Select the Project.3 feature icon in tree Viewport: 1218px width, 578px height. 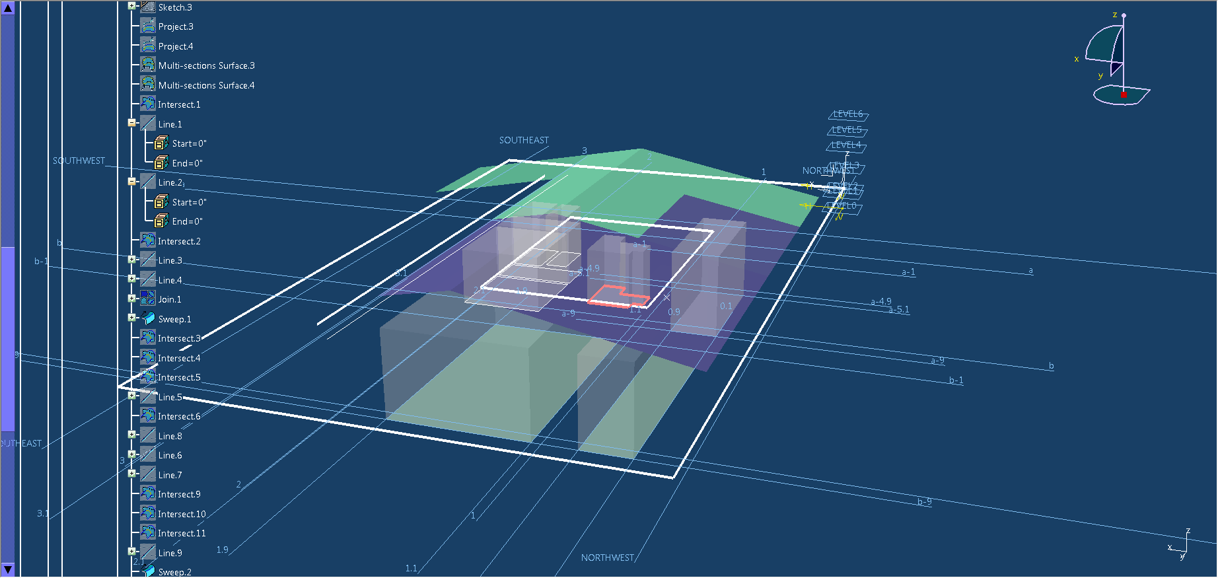(x=148, y=26)
